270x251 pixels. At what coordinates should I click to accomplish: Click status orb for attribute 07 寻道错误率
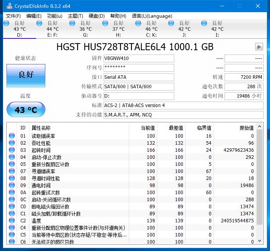pos(12,171)
